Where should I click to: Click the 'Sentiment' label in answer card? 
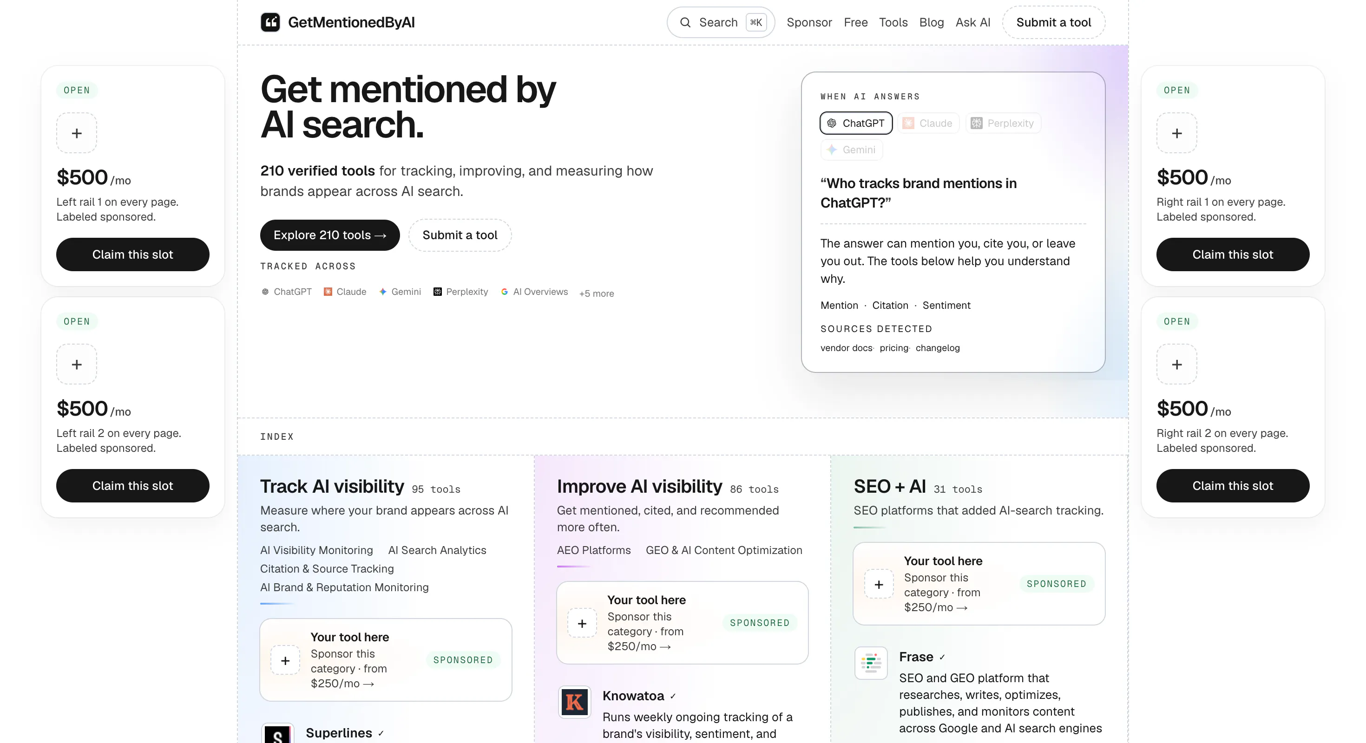coord(946,305)
